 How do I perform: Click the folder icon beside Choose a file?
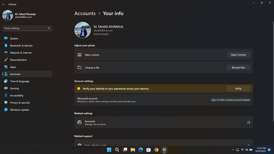coord(79,68)
